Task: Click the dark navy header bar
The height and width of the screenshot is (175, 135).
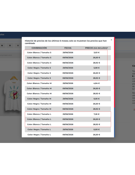Action: tap(67, 35)
